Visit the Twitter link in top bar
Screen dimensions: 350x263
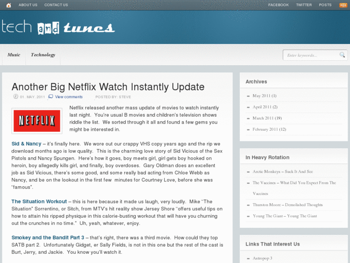pos(304,5)
